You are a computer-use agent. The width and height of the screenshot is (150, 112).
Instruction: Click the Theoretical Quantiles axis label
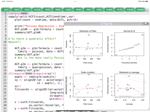click(129, 63)
